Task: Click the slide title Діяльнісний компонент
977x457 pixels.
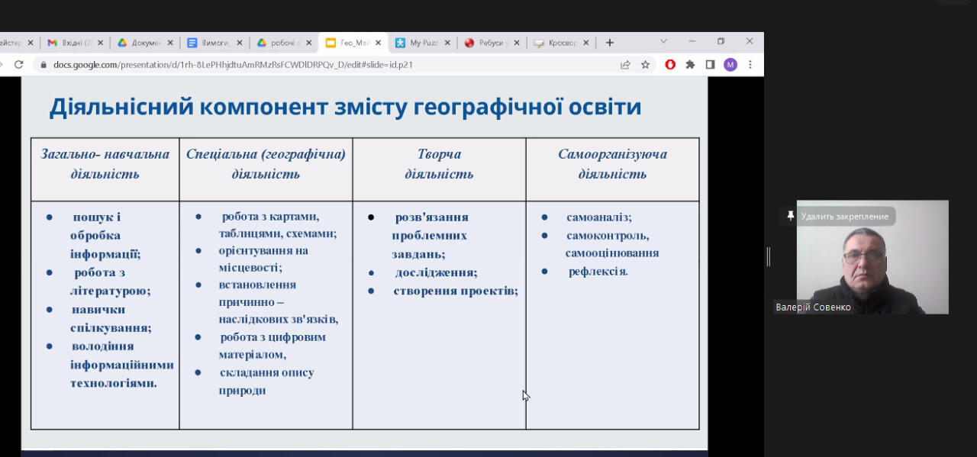Action: (x=345, y=107)
